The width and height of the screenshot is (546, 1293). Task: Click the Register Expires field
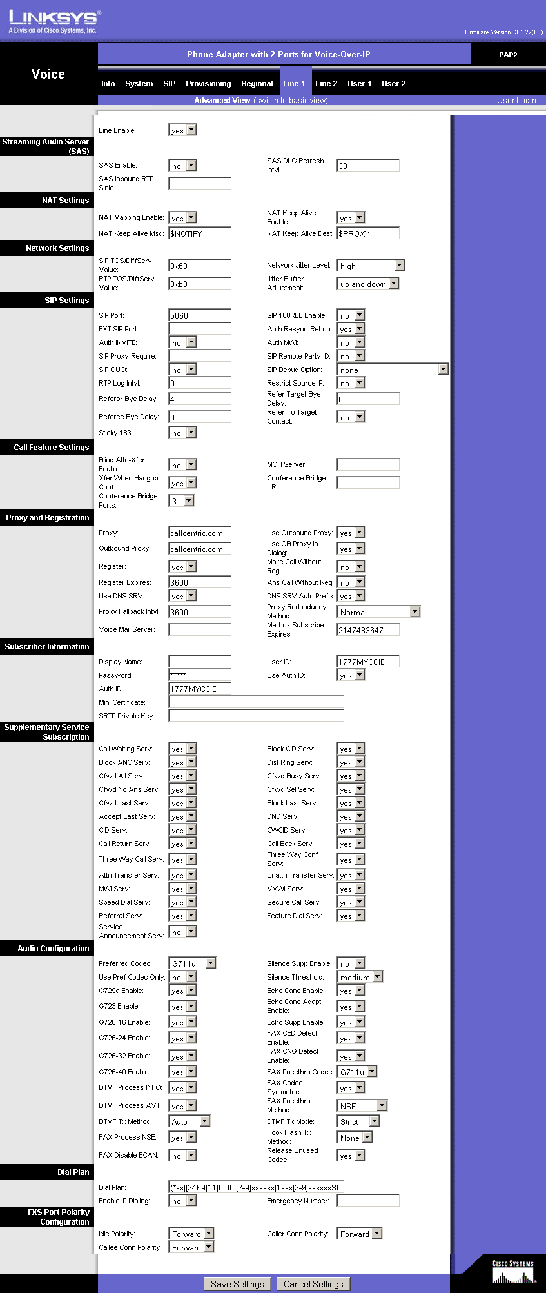coord(200,582)
